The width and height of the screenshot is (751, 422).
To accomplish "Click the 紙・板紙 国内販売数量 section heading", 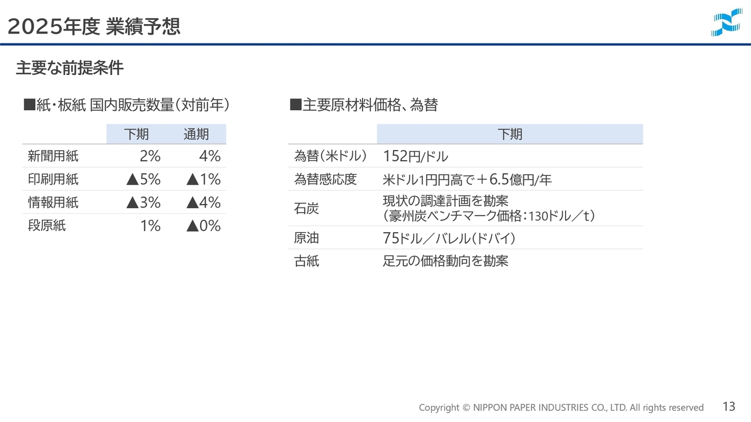I will coord(126,105).
